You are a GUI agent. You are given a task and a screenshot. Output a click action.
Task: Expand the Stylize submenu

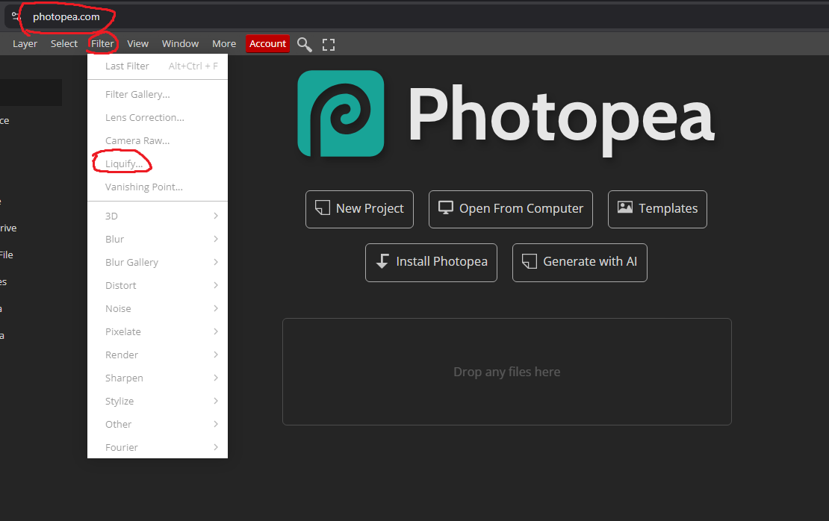point(158,401)
